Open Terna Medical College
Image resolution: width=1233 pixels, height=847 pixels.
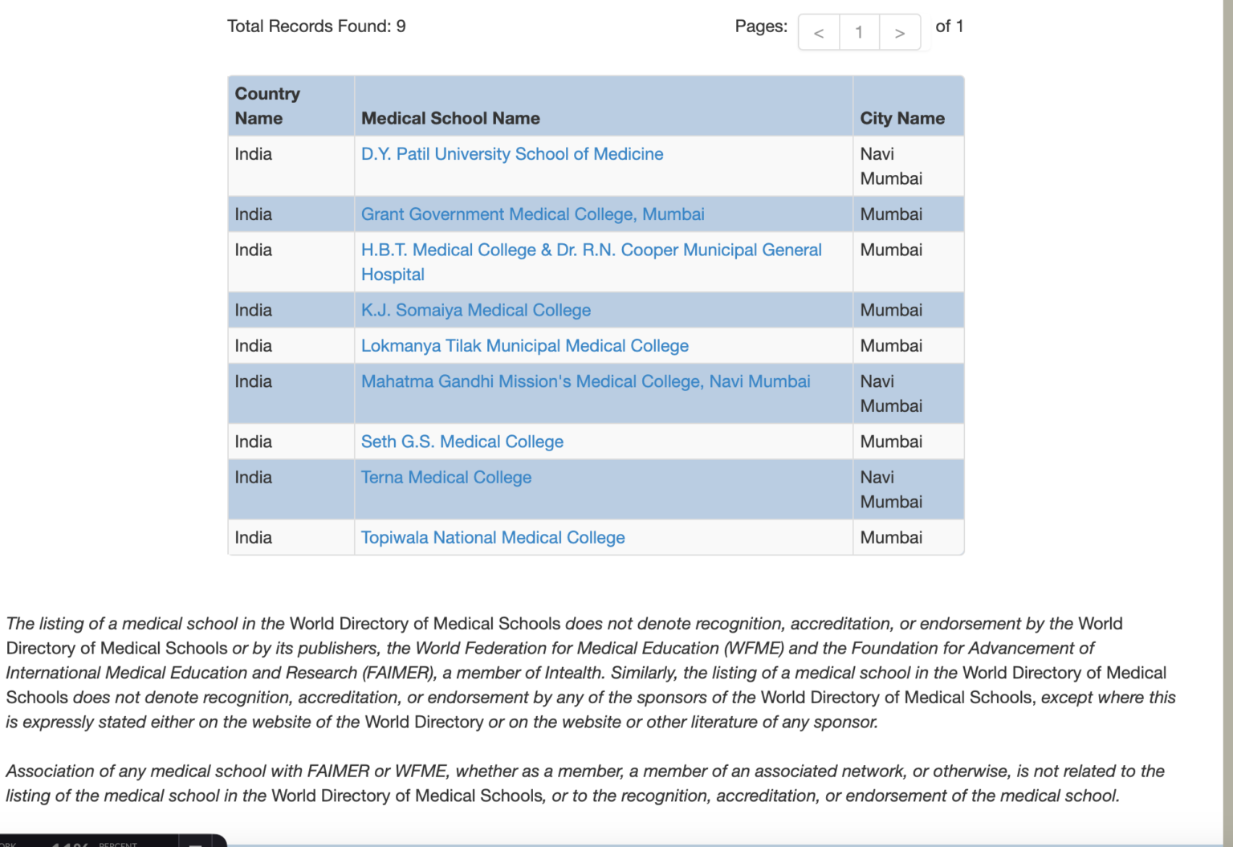446,477
